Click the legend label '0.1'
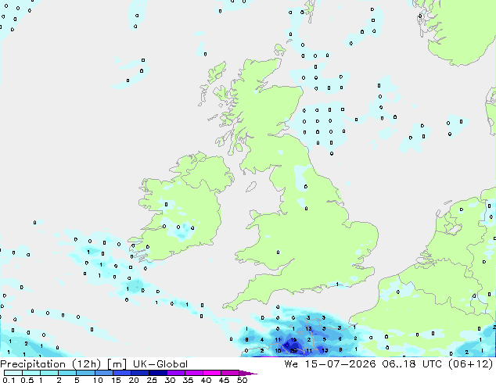 click(x=9, y=380)
